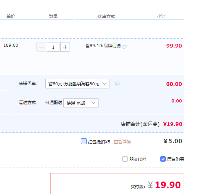Viewport: 197px width, 194px height.
Task: Click the quantity input field showing 1
Action: click(x=53, y=47)
